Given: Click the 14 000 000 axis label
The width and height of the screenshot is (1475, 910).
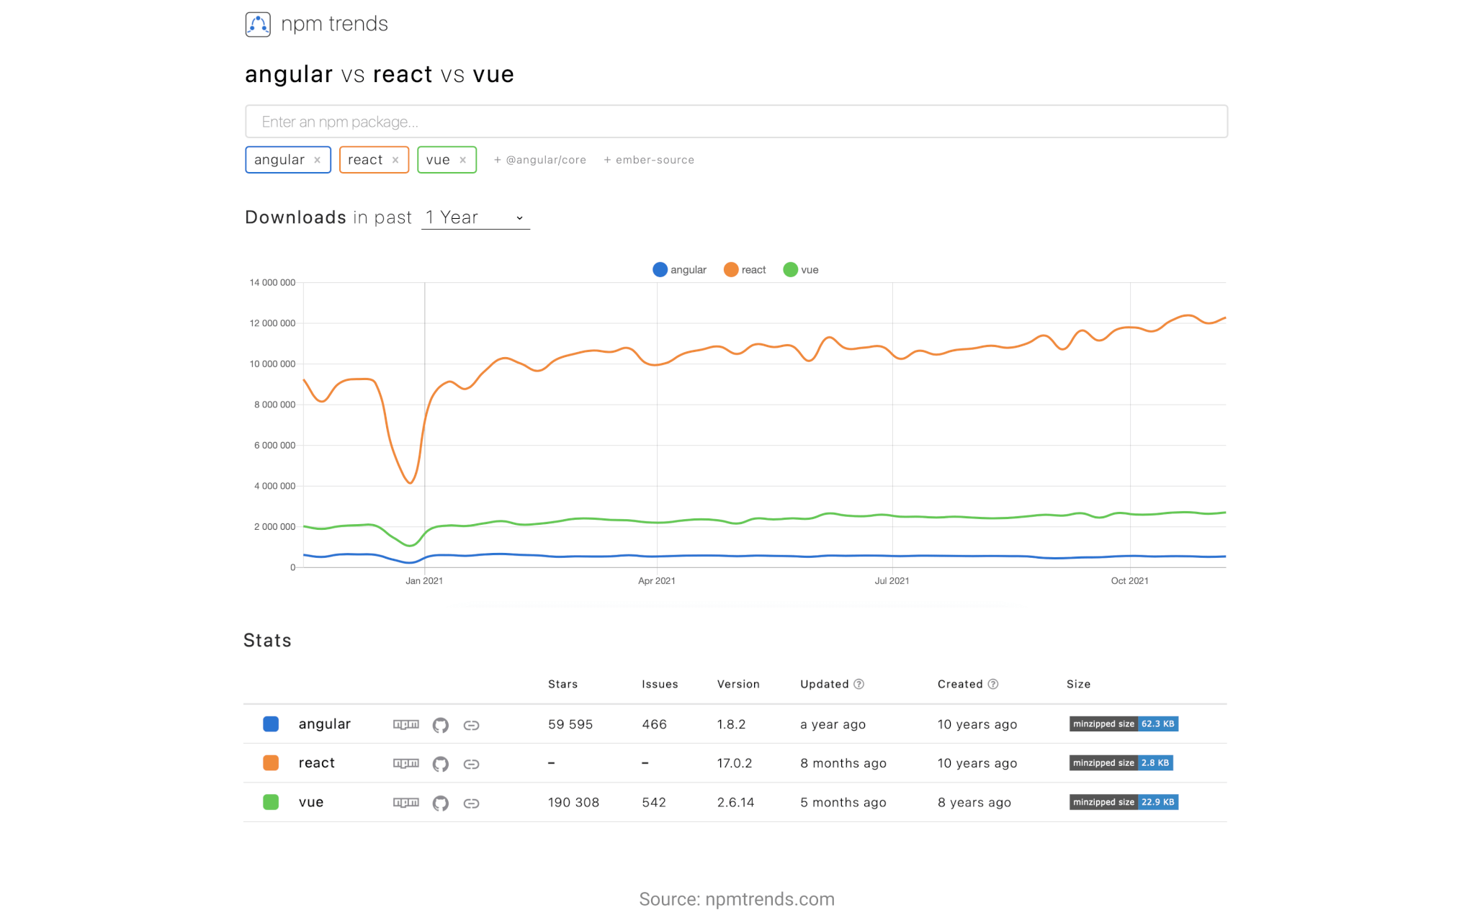Looking at the screenshot, I should [272, 282].
